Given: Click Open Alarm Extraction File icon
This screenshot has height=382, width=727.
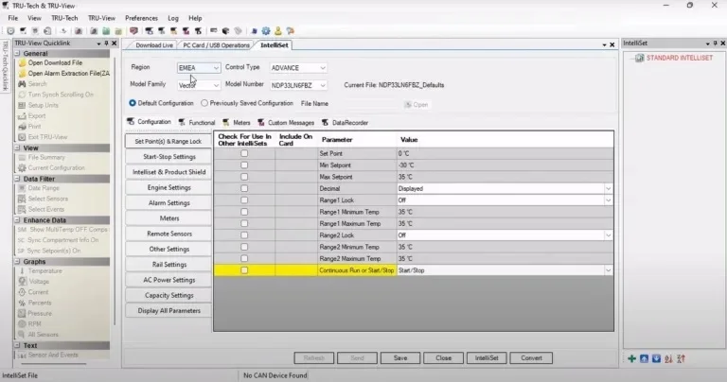Looking at the screenshot, I should [x=22, y=73].
